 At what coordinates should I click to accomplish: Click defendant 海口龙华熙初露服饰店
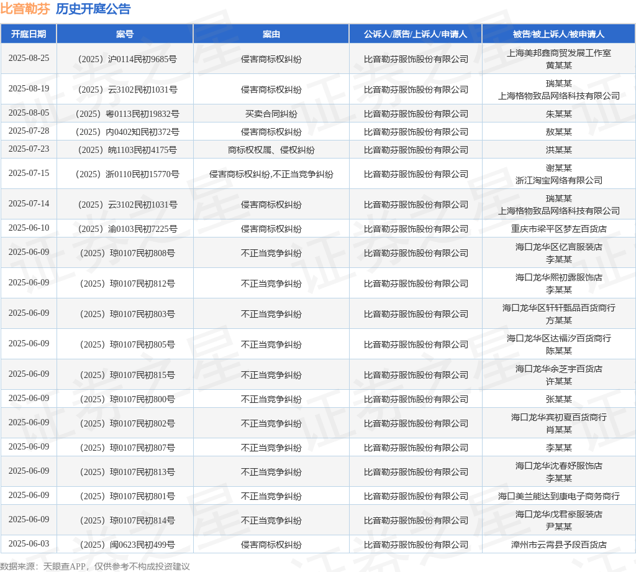pos(559,278)
